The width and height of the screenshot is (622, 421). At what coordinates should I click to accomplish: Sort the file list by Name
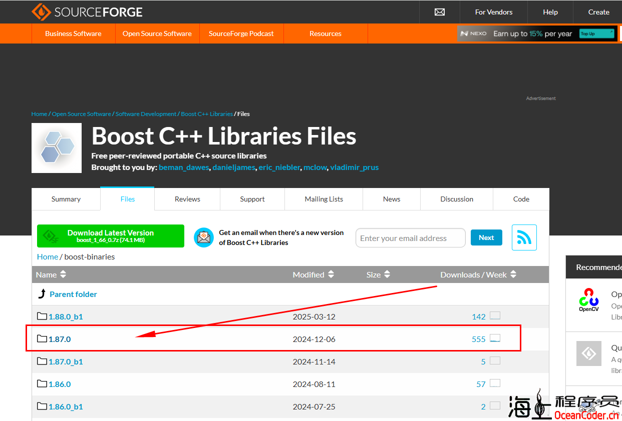click(x=51, y=274)
